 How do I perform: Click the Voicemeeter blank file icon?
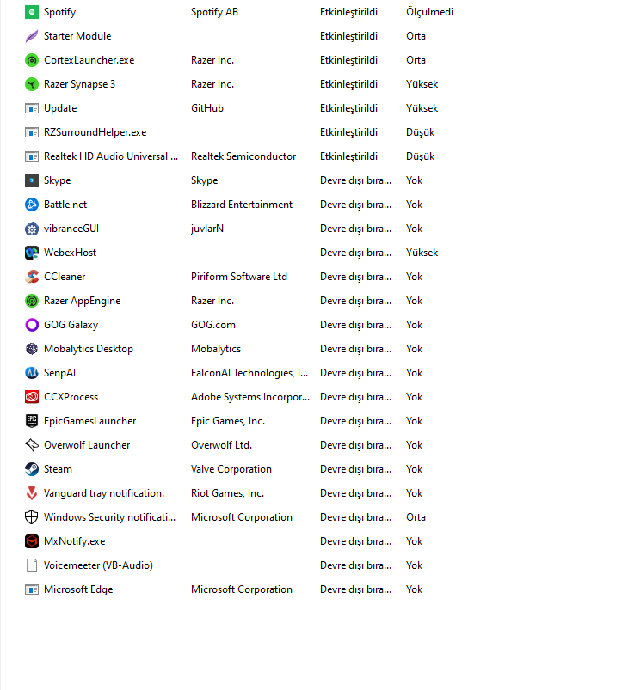pos(32,565)
